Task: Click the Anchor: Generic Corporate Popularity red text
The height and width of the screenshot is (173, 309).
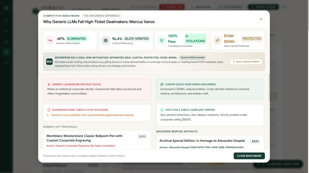Action: [81, 146]
